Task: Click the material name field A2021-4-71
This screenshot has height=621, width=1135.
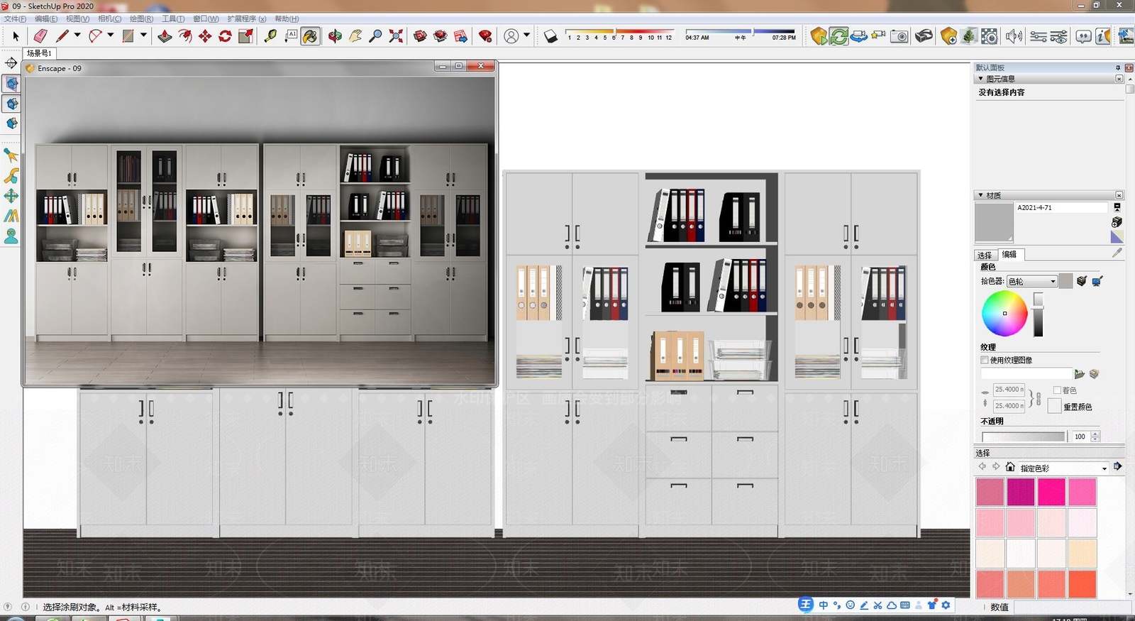Action: [1061, 208]
